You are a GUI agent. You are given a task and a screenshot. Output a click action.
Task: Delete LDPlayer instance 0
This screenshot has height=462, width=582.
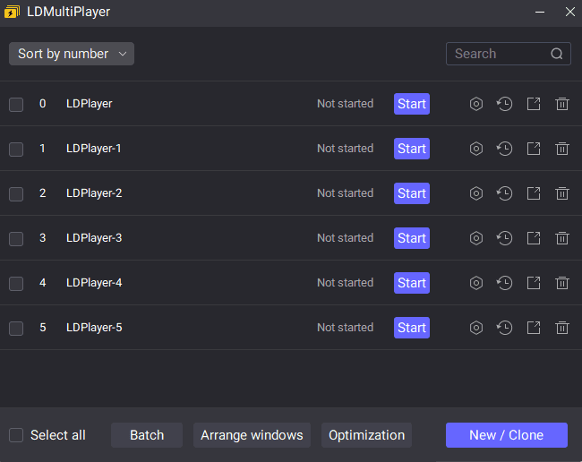[x=562, y=104]
